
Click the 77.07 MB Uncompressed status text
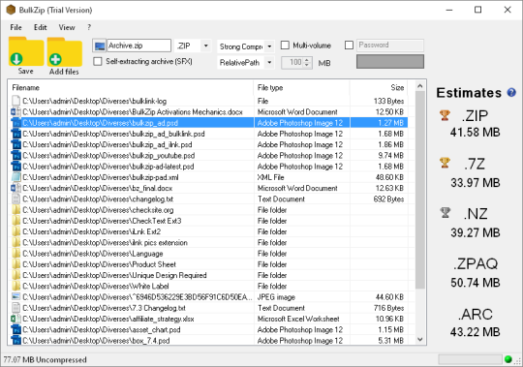coord(46,359)
